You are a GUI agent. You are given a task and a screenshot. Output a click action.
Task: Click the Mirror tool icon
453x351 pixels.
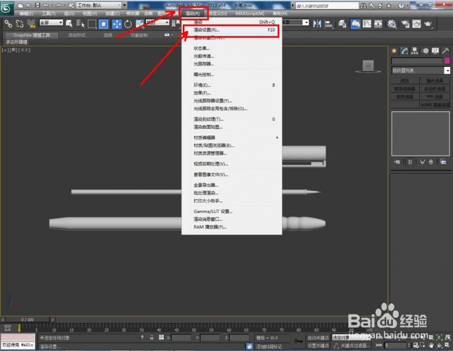317,24
